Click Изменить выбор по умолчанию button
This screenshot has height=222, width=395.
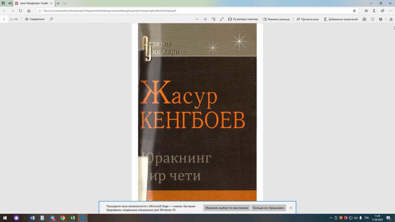[227, 208]
